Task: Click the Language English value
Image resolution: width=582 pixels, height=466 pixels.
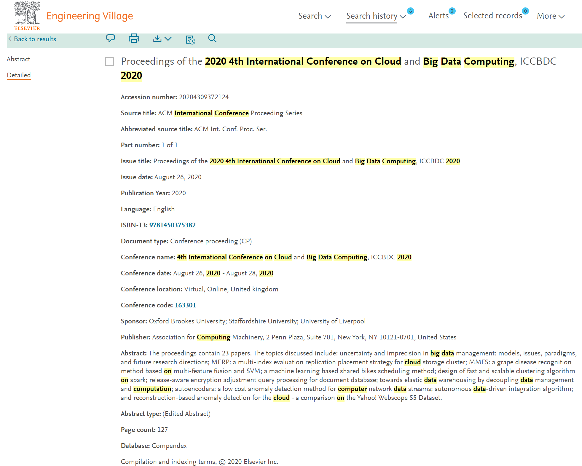Action: [x=164, y=209]
